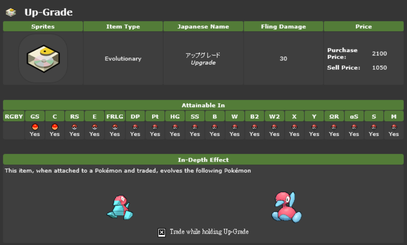Click the Sell Price label
This screenshot has height=245, width=407.
tap(344, 68)
